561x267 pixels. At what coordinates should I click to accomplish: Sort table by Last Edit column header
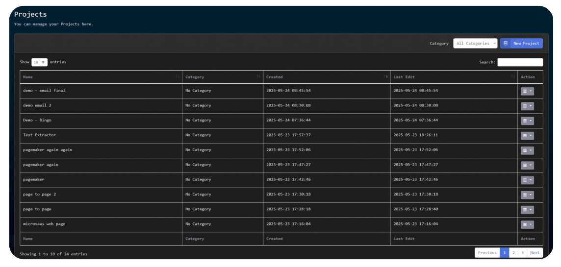pos(454,77)
